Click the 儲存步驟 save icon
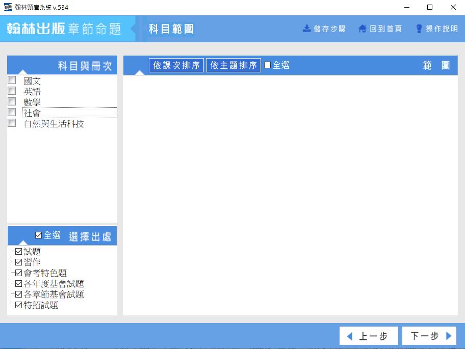The height and width of the screenshot is (349, 465). (x=307, y=29)
